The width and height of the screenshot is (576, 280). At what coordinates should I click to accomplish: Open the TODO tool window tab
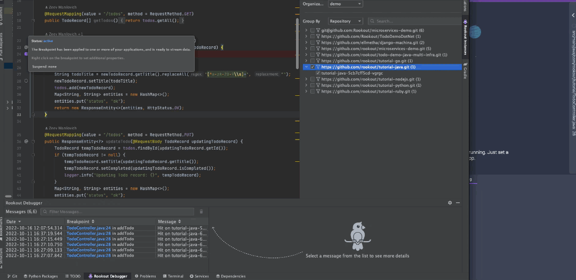pyautogui.click(x=73, y=276)
